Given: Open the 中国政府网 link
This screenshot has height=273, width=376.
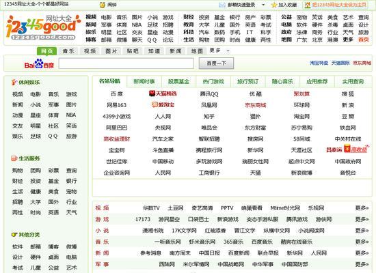Looking at the screenshot, I should (348, 161).
